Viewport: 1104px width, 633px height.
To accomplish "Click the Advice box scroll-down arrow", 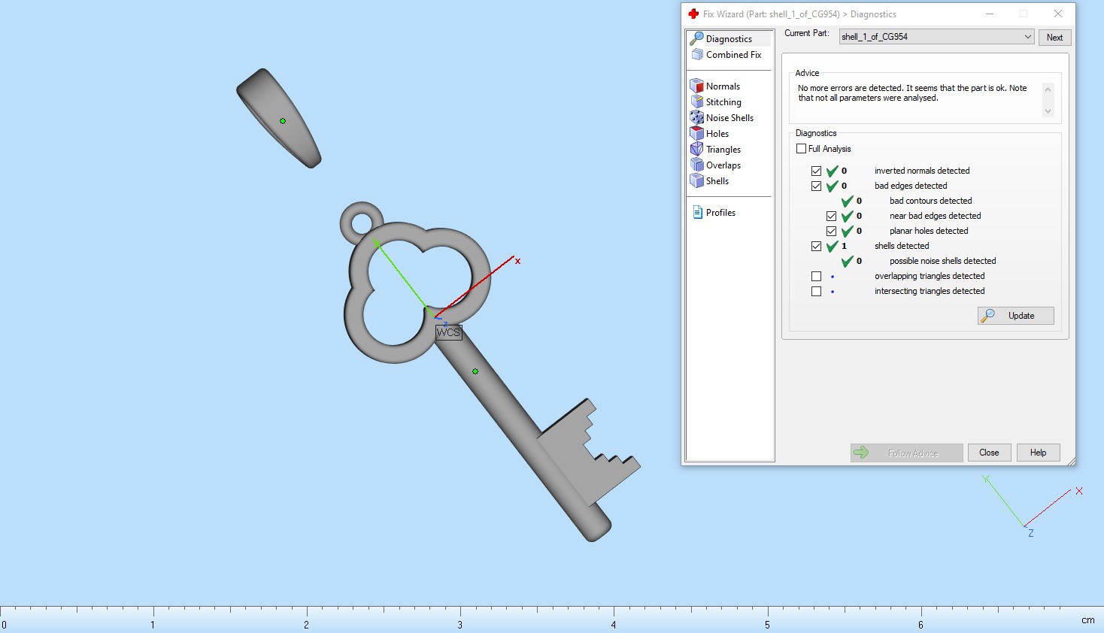I will click(x=1048, y=111).
